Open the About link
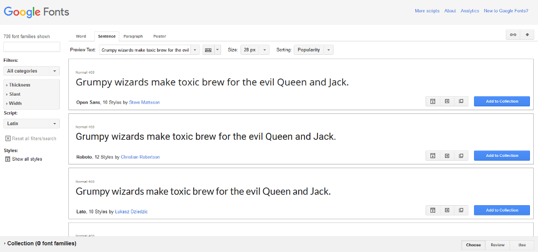538x252 pixels. tap(450, 11)
